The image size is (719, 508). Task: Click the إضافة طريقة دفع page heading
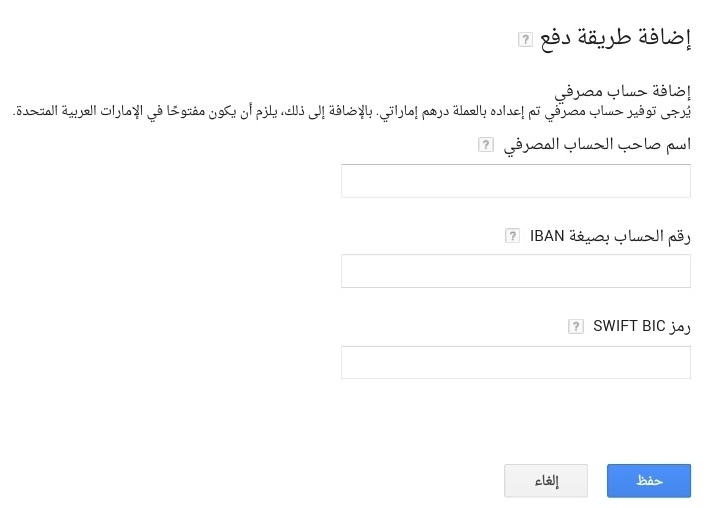pyautogui.click(x=615, y=39)
